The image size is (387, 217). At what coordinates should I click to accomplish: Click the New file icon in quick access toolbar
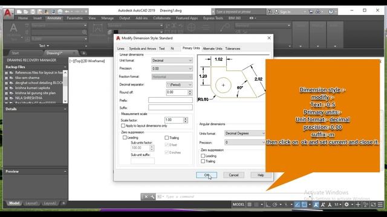click(x=19, y=11)
